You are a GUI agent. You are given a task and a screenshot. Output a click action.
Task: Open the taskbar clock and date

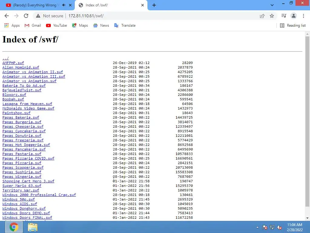click(x=295, y=227)
